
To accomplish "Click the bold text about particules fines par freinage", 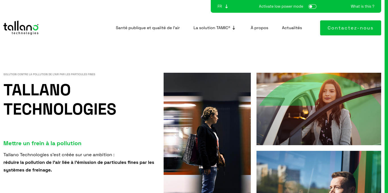I will point(79,166).
